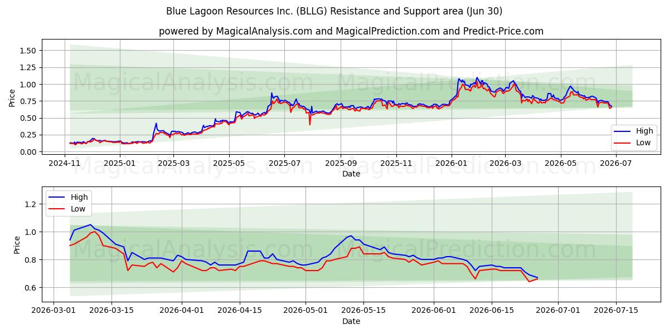Click the bottom chart y-axis value '1.2'

[31, 204]
